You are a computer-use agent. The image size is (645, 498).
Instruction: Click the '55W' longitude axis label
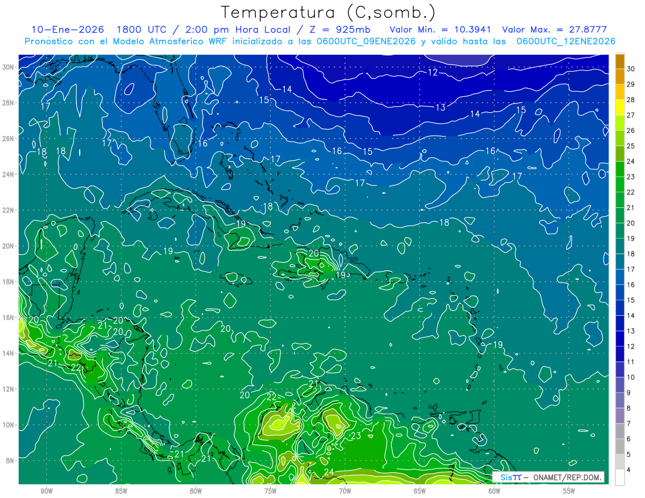[569, 491]
